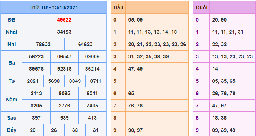Select Đầu row values 47, 49
This screenshot has height=136, width=256.
pos(135,69)
